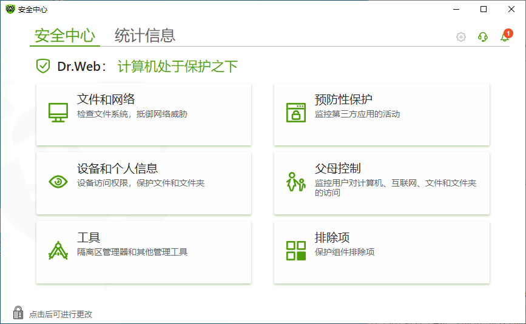Open the 父母控制 tile title
The height and width of the screenshot is (324, 526).
(338, 168)
